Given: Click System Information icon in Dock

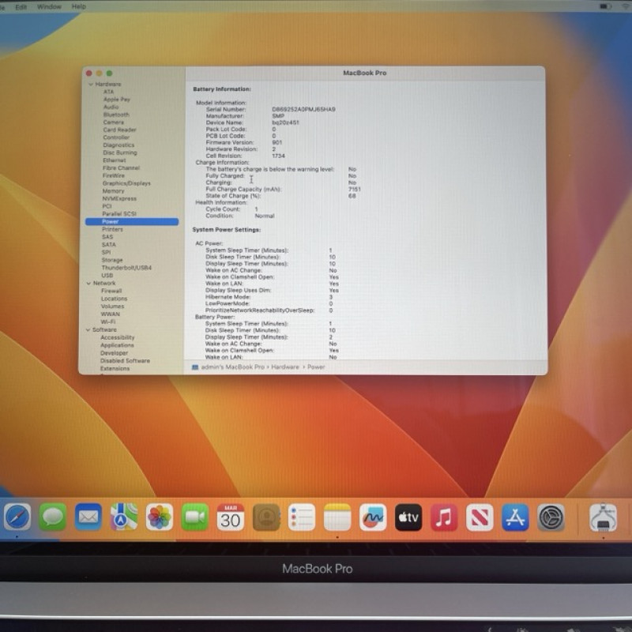Looking at the screenshot, I should (603, 517).
